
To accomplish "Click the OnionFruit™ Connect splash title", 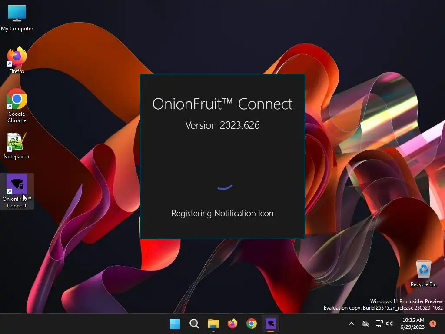I will pyautogui.click(x=222, y=104).
